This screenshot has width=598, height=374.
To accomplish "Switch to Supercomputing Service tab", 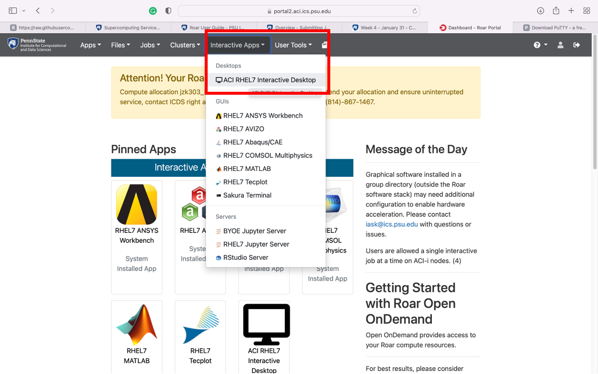I will (128, 28).
